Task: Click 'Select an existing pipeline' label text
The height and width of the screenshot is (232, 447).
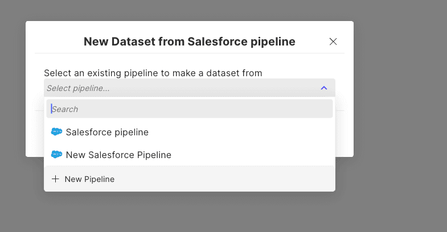Action: (153, 73)
